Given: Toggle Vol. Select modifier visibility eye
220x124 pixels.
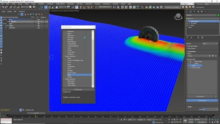Looking at the screenshot, I should (x=187, y=23).
